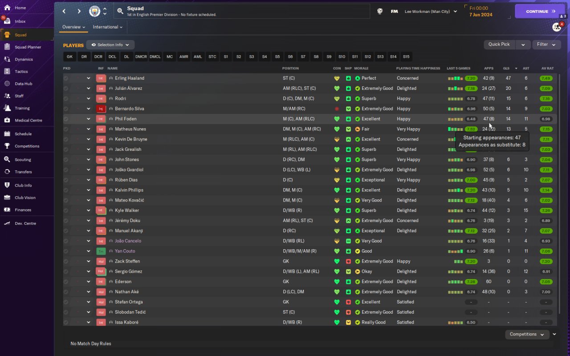Open Transfers in the sidebar
570x356 pixels.
click(x=23, y=172)
